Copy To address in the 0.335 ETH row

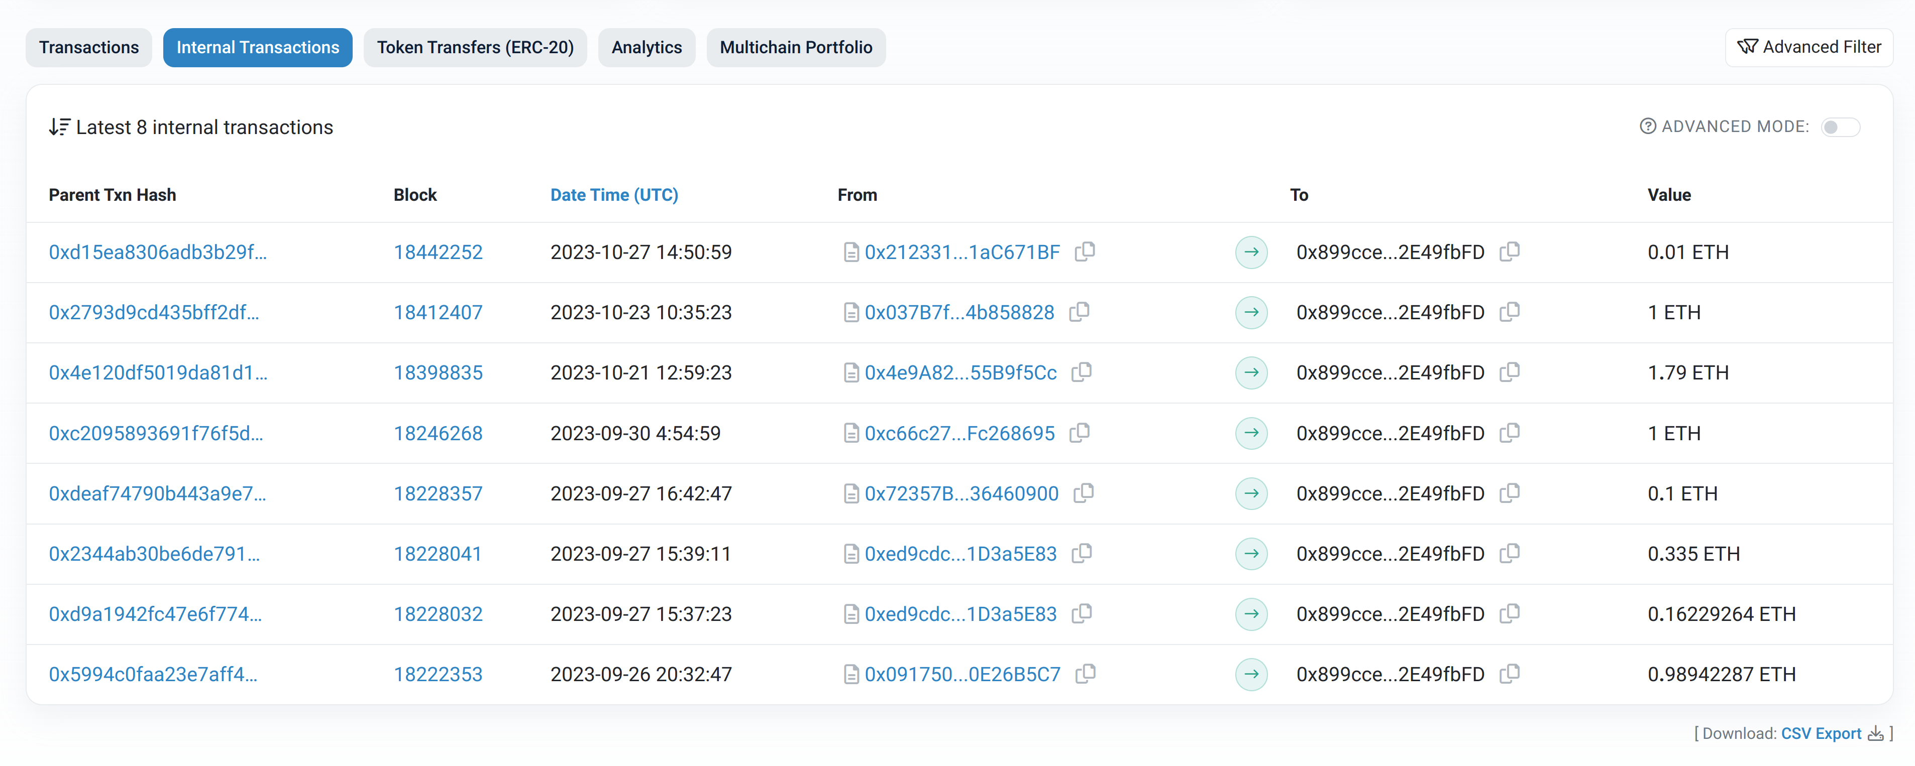pyautogui.click(x=1509, y=553)
